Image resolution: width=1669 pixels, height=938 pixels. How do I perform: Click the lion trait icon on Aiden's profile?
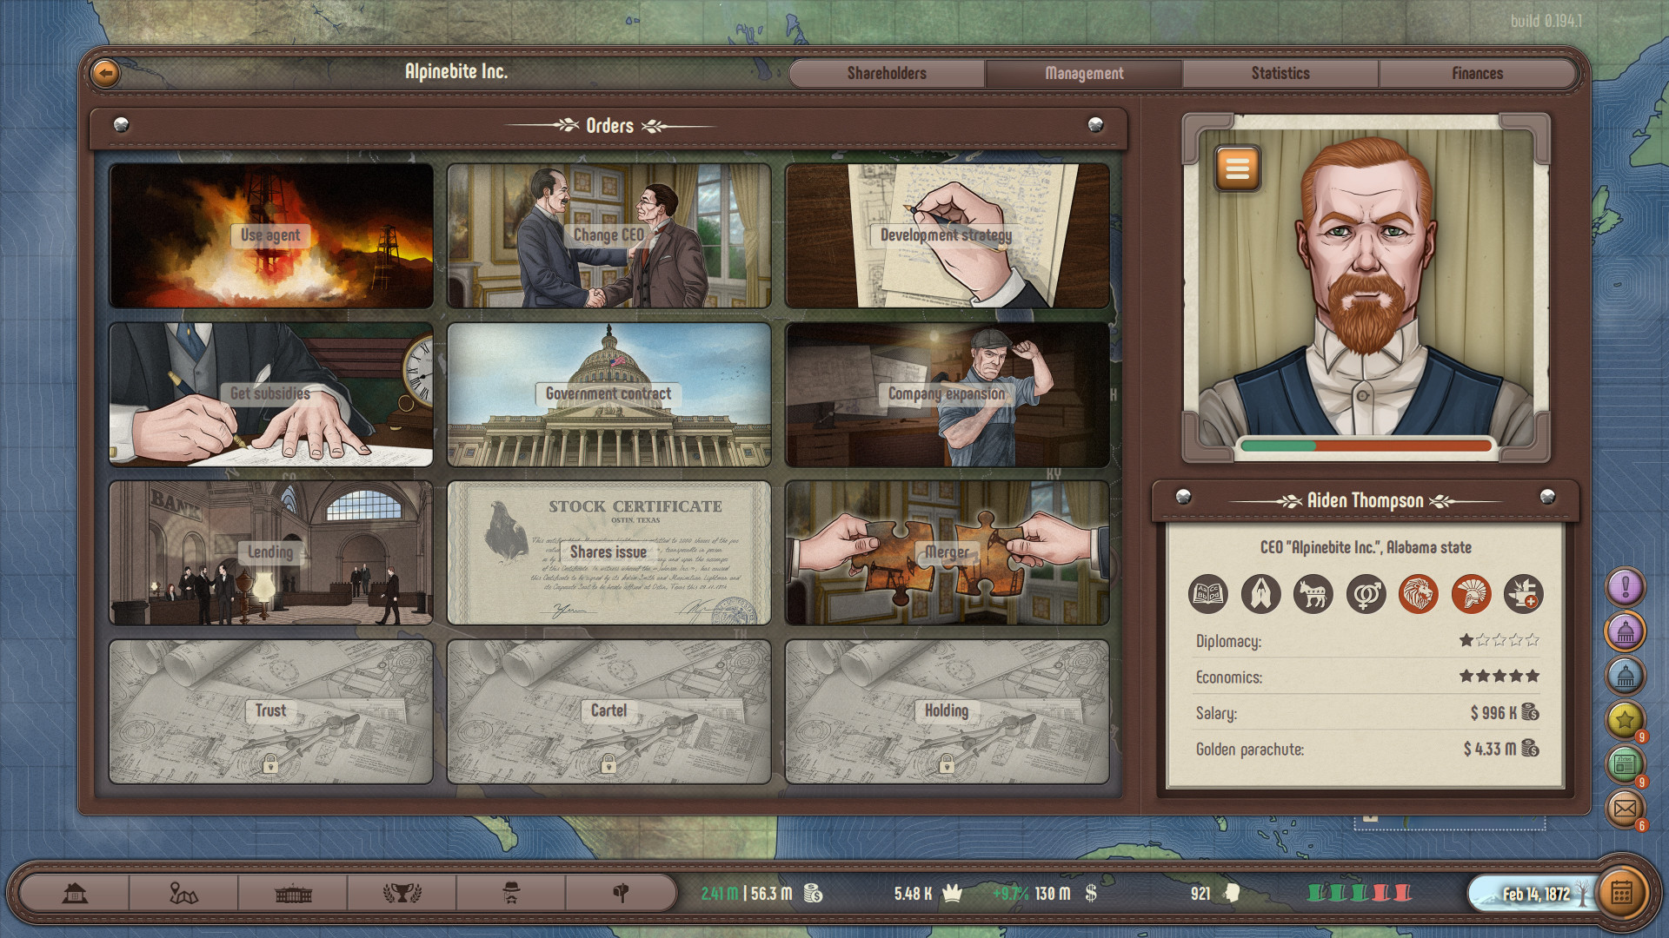tap(1419, 595)
